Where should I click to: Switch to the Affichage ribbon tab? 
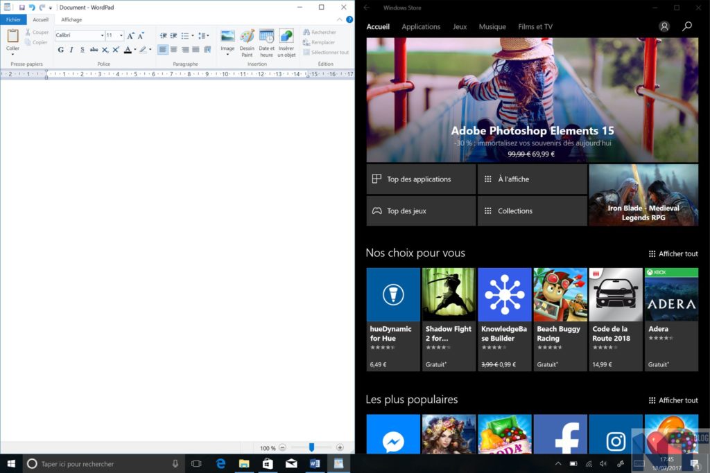tap(71, 19)
